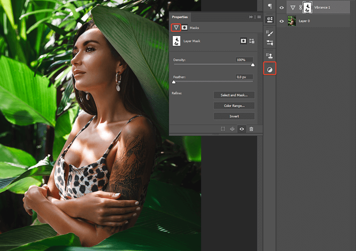The width and height of the screenshot is (356, 251).
Task: Select the mask thumbnail on Vibrance 1 layer
Action: tap(308, 8)
